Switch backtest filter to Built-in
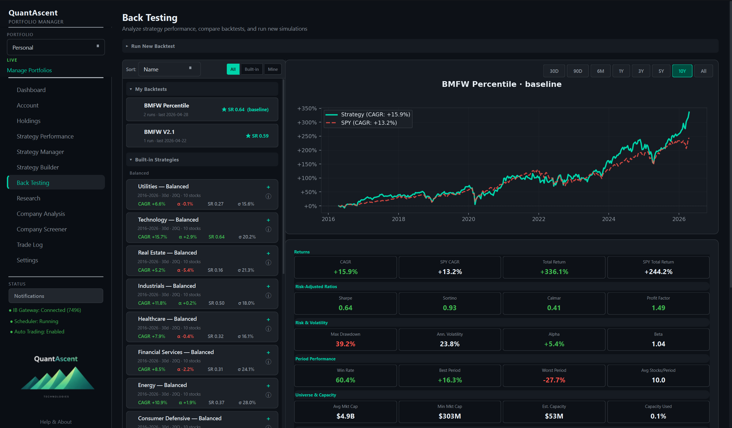The width and height of the screenshot is (732, 428). [251, 69]
